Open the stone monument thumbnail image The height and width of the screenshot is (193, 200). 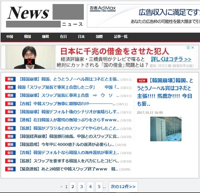click(166, 129)
